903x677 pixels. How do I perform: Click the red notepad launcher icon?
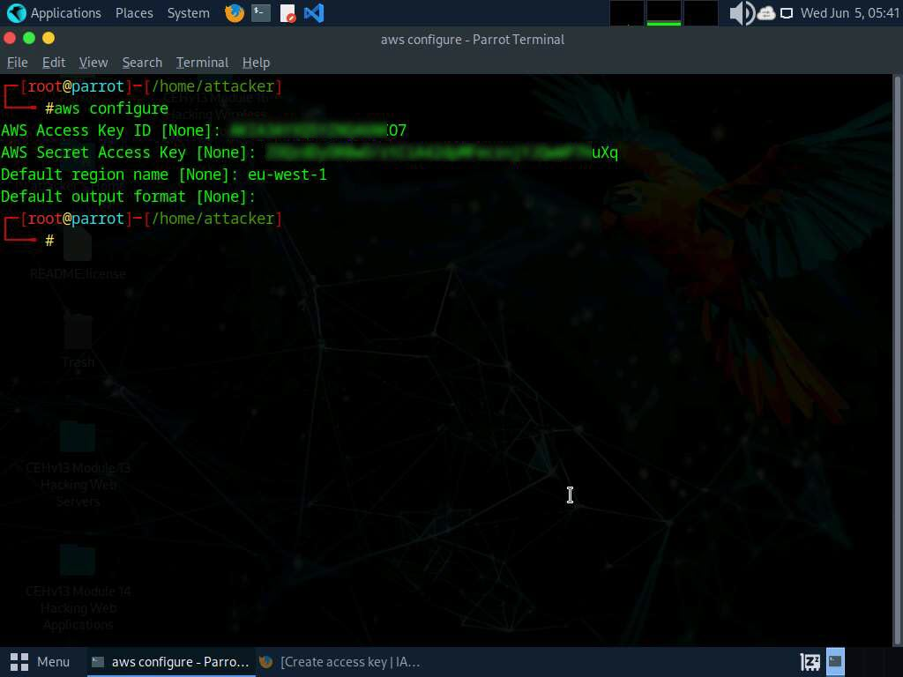tap(287, 13)
